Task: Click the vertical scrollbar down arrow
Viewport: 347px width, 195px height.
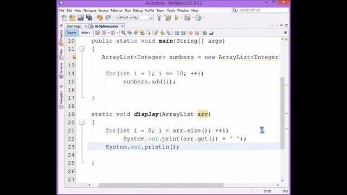Action: [x=282, y=180]
